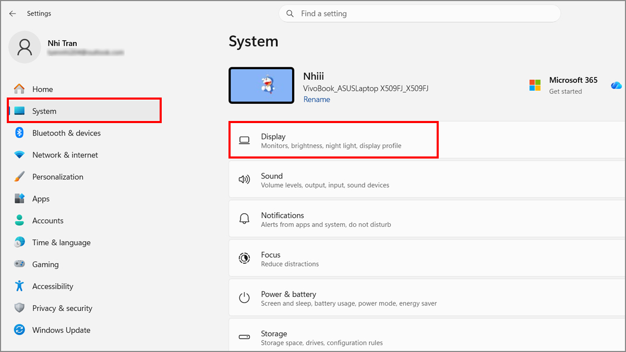Click the System monitor icon in sidebar

pyautogui.click(x=19, y=111)
